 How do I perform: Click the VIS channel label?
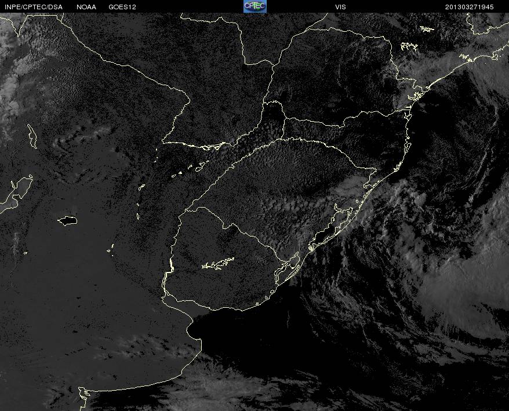340,7
